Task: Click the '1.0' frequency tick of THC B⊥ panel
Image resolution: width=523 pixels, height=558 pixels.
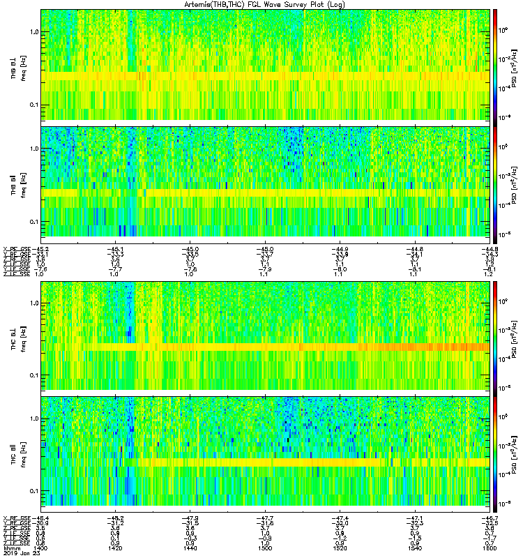Action: coord(34,303)
